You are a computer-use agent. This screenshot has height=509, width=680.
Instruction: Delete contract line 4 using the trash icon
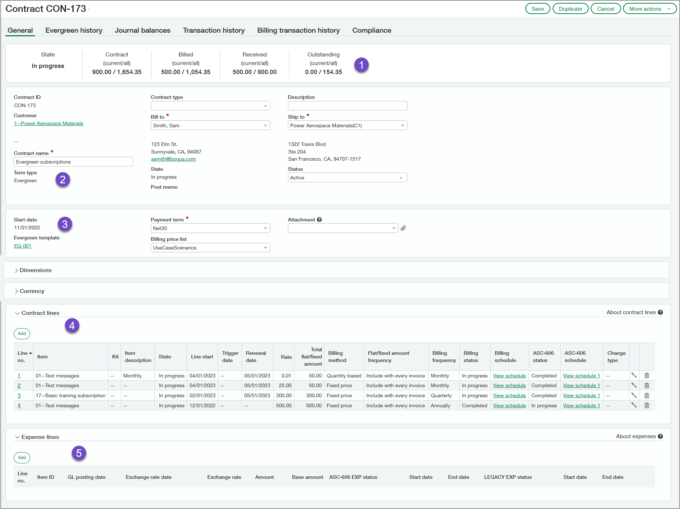(647, 405)
